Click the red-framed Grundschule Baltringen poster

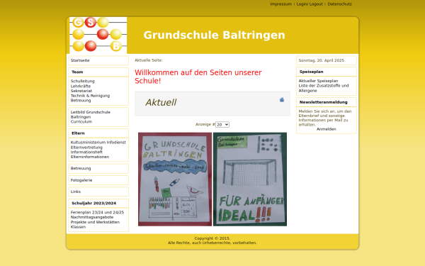pos(175,179)
